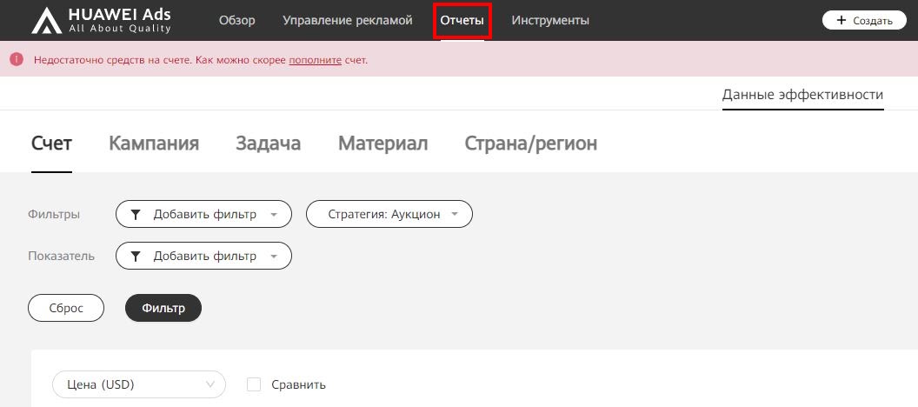Click the HUAWEI Ads logo

[x=101, y=20]
